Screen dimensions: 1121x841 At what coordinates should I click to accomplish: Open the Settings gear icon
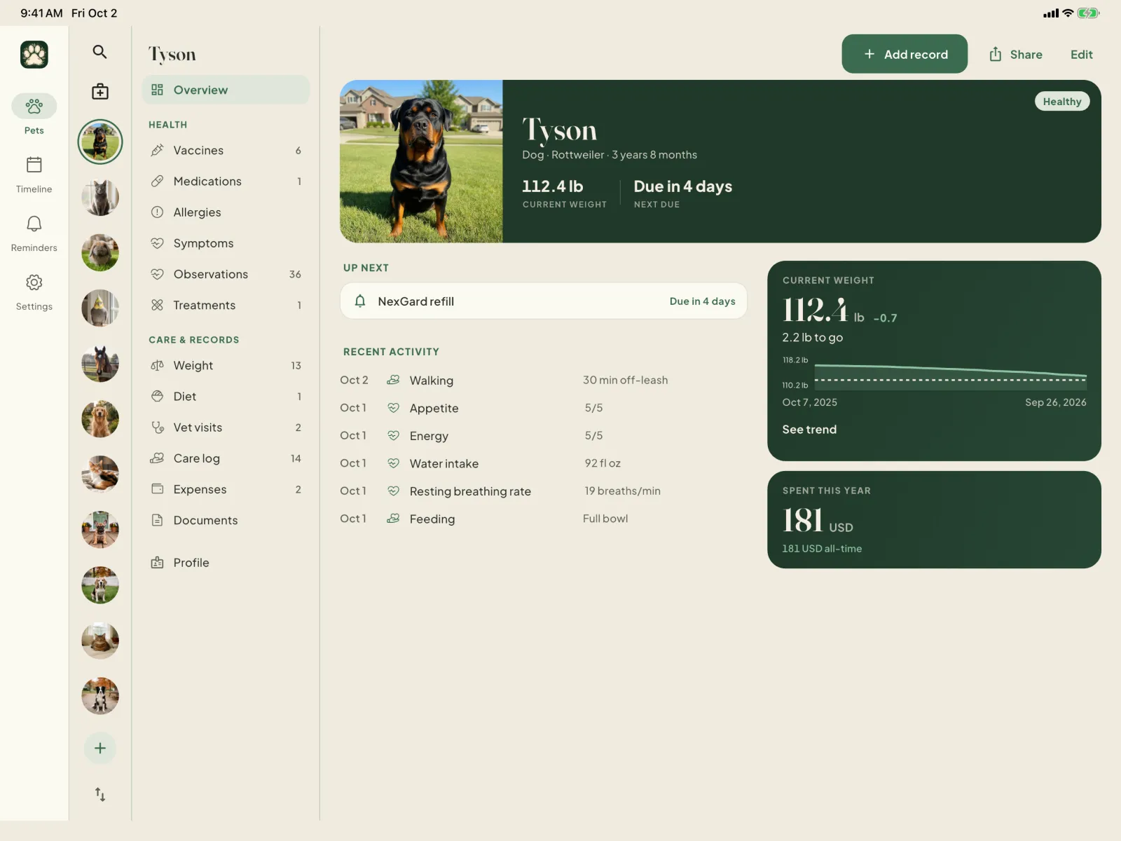[34, 282]
